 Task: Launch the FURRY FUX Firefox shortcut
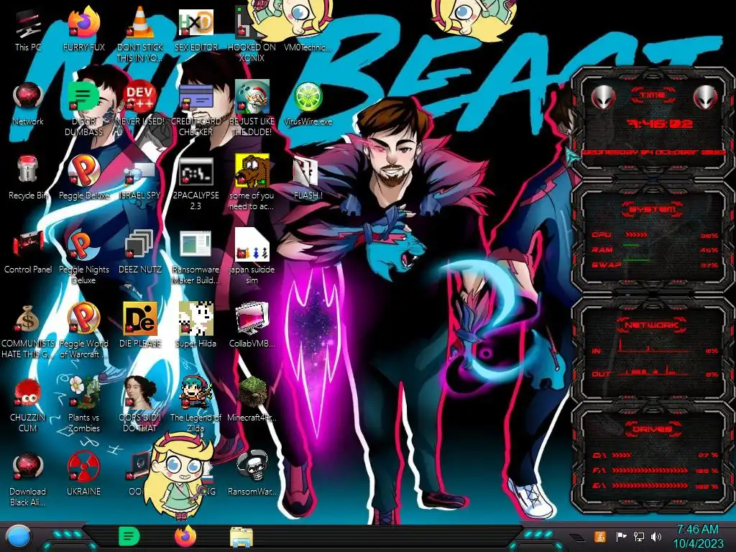point(83,24)
